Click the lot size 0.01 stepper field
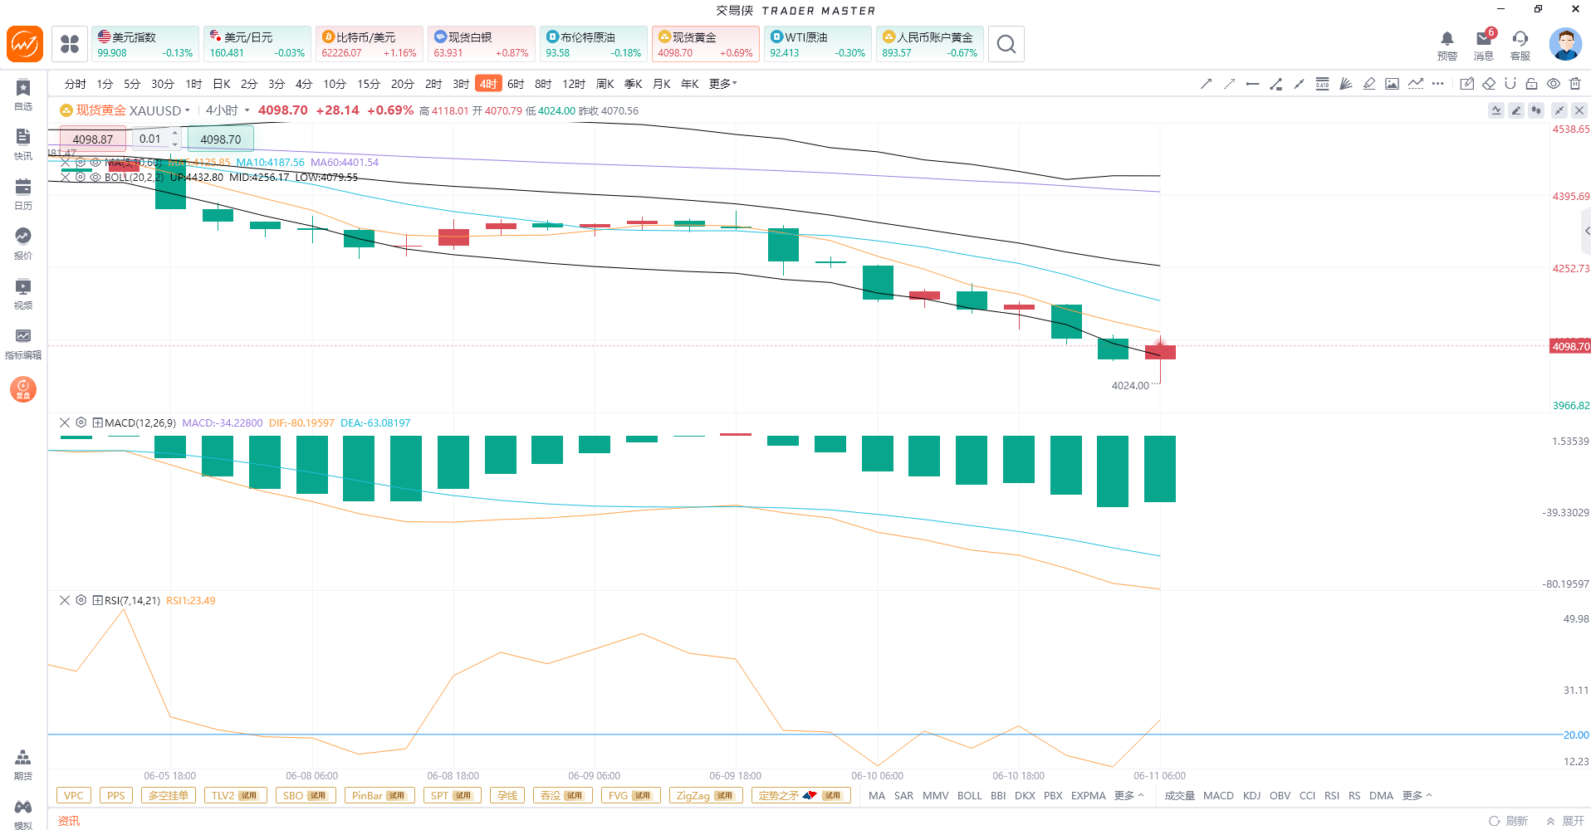Screen dimensions: 1591x830 156,139
